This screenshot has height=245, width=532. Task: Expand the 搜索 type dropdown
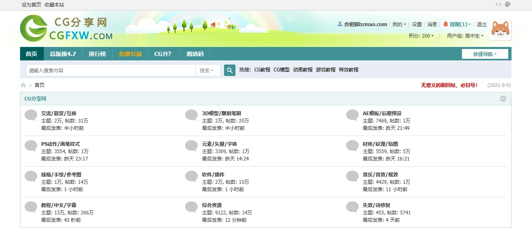[207, 70]
